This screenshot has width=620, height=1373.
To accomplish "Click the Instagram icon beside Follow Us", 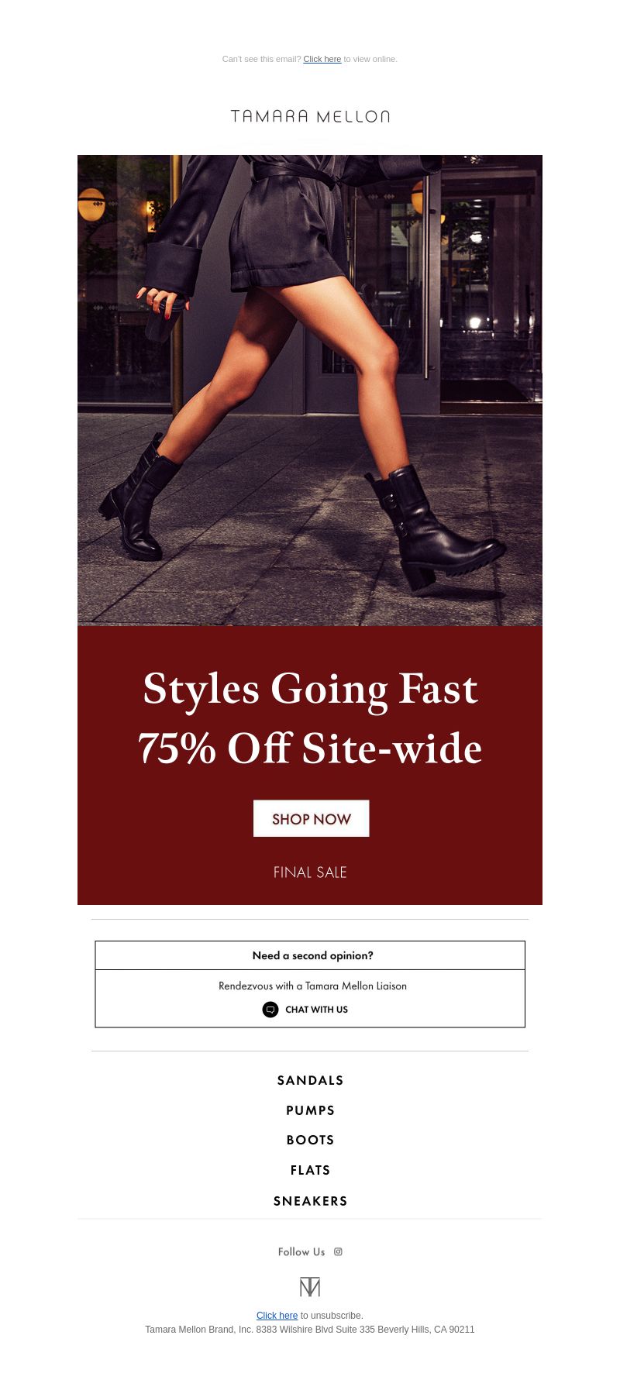I will tap(338, 1251).
